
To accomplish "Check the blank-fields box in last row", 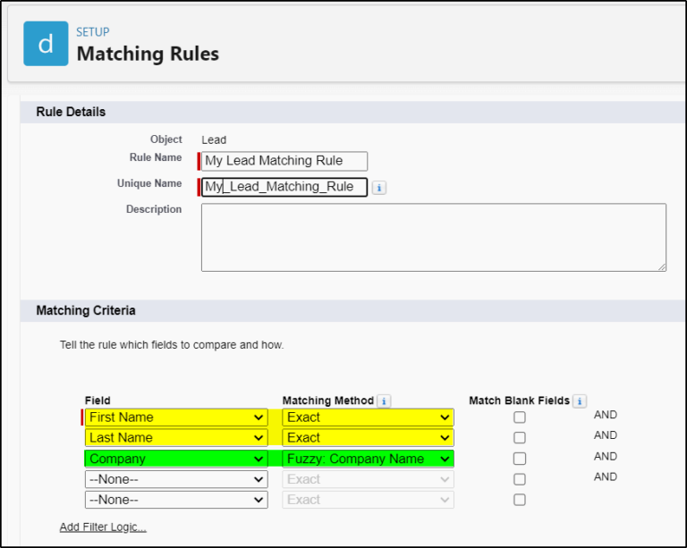I will (520, 500).
